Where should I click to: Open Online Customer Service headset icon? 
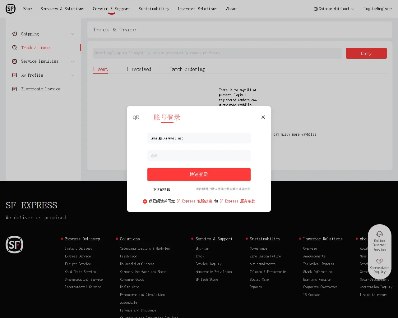tap(380, 234)
